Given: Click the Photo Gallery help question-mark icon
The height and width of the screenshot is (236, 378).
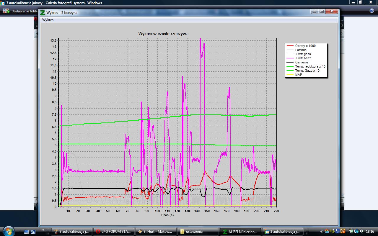Looking at the screenshot, I should point(372,11).
